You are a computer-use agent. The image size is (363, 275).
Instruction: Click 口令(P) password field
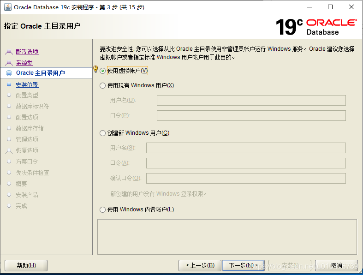(x=251, y=116)
